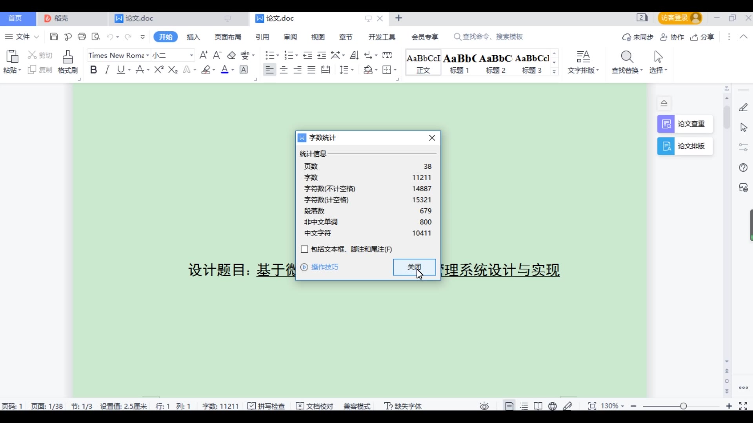The width and height of the screenshot is (753, 423).
Task: Open 论文查重 side panel button
Action: tap(685, 124)
